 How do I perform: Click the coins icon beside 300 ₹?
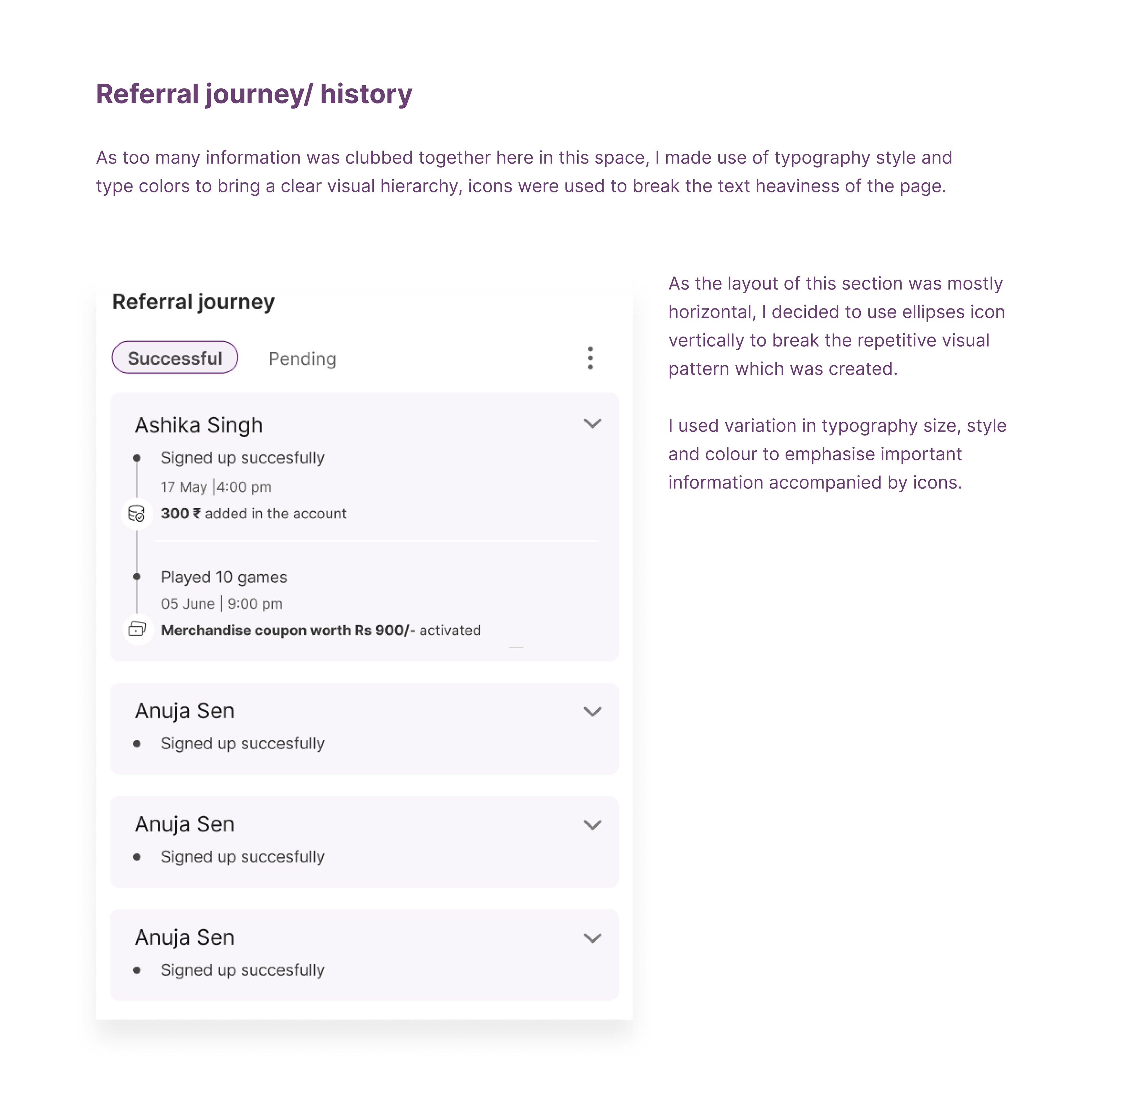[x=136, y=514]
